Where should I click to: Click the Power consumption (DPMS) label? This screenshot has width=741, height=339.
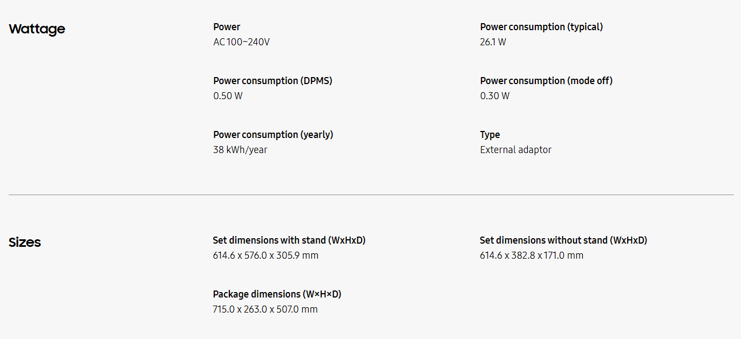[273, 81]
